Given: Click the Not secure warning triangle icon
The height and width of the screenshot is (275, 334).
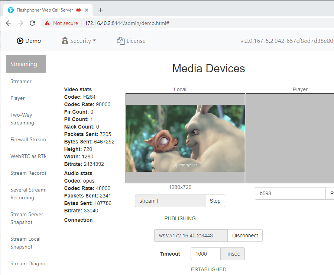Looking at the screenshot, I should coord(47,23).
